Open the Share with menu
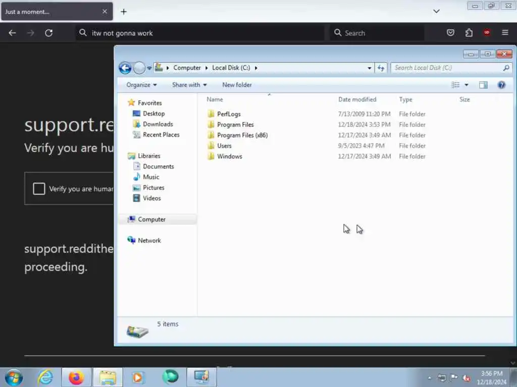The height and width of the screenshot is (387, 517). click(189, 85)
